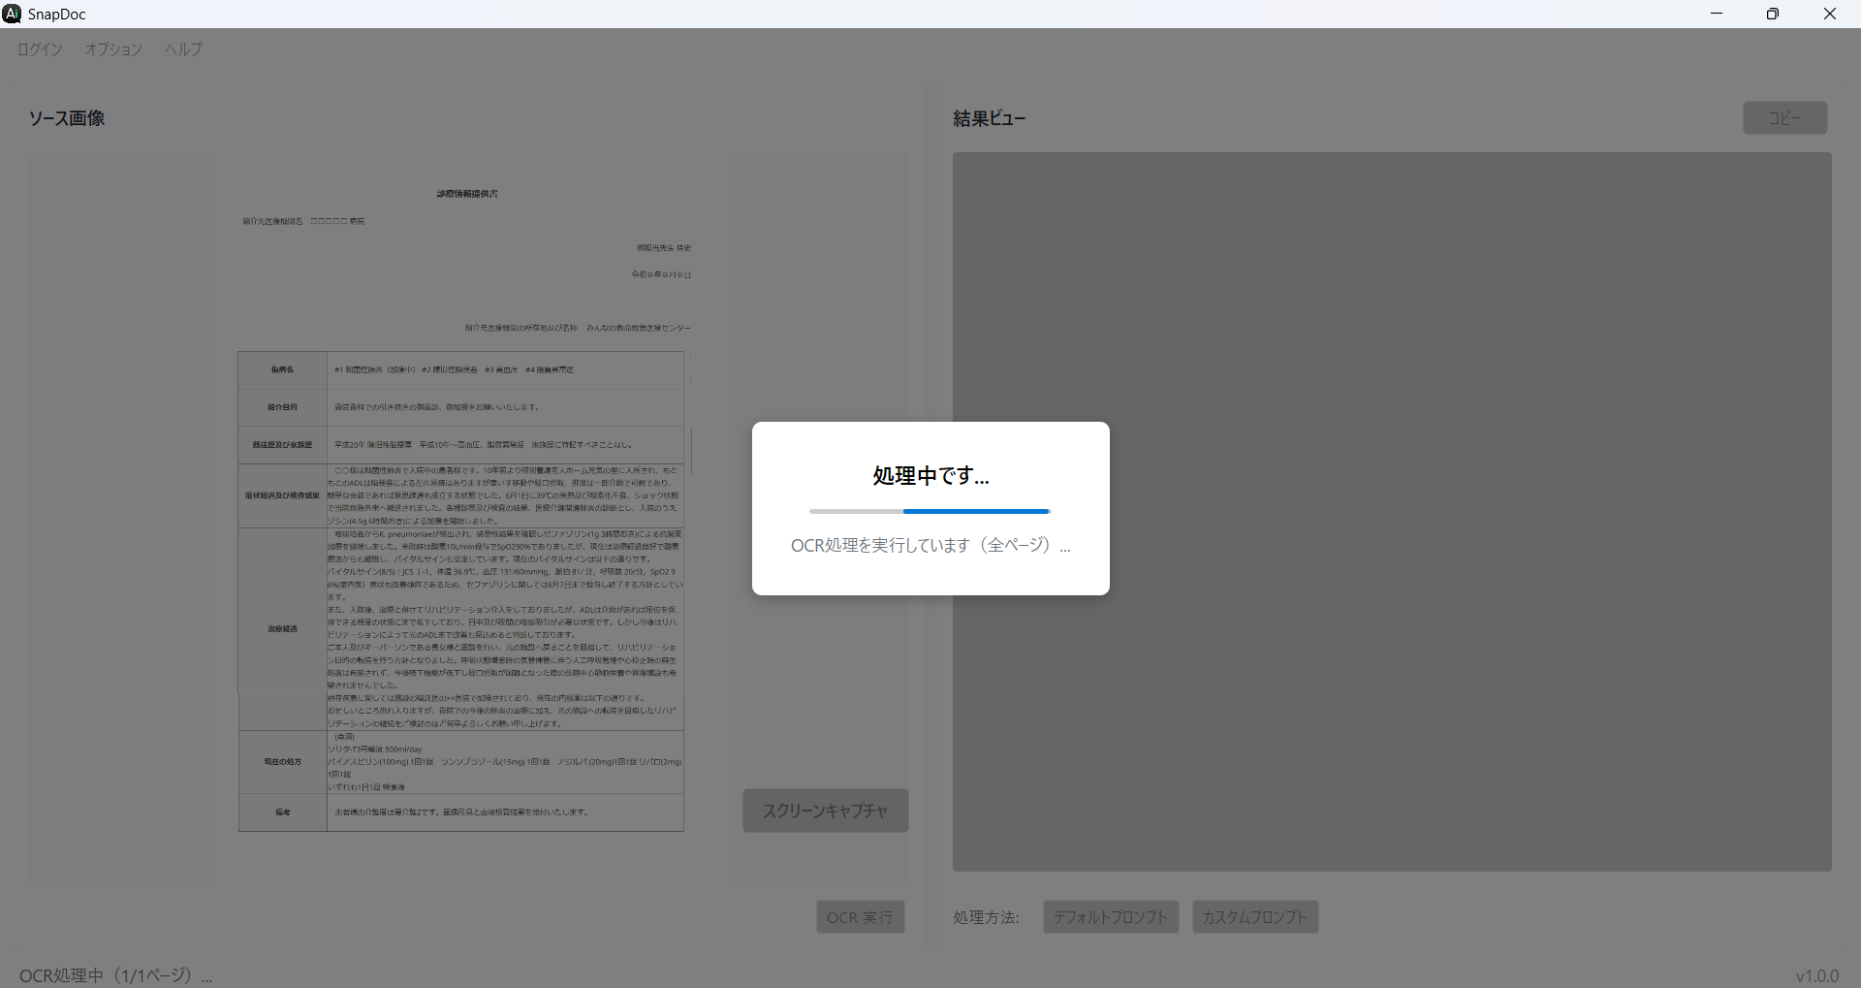1861x988 pixels.
Task: Restore down the SnapDoc window
Action: click(1773, 14)
